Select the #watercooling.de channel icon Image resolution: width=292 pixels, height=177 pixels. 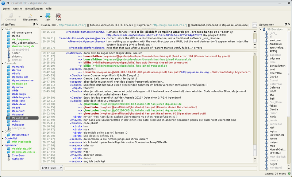8,46
